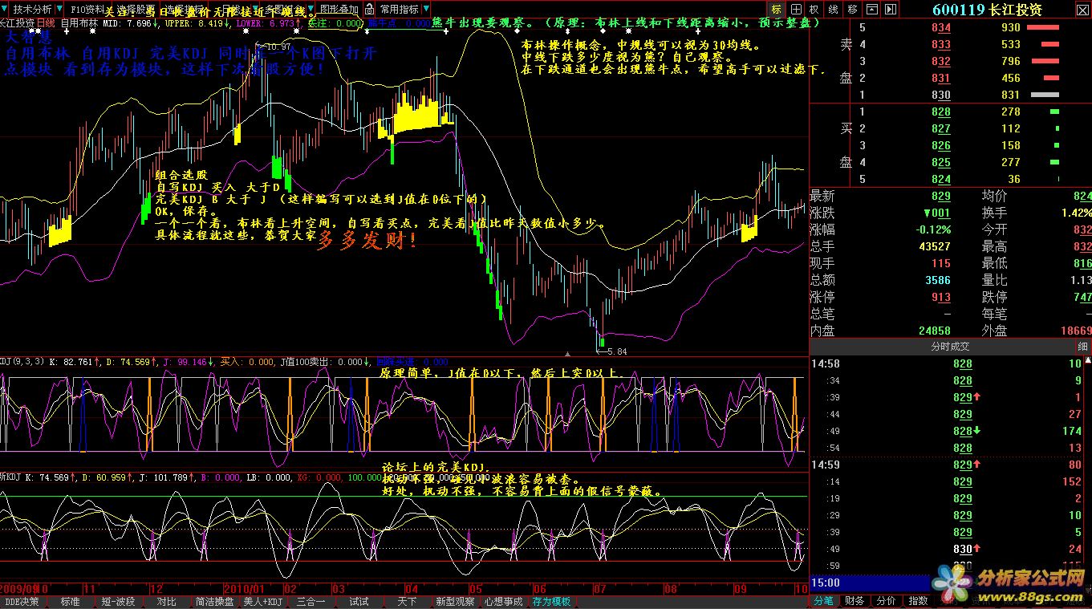Viewport: 1092px width, 609px height.
Task: Click the 总额 value 3586
Action: (937, 280)
